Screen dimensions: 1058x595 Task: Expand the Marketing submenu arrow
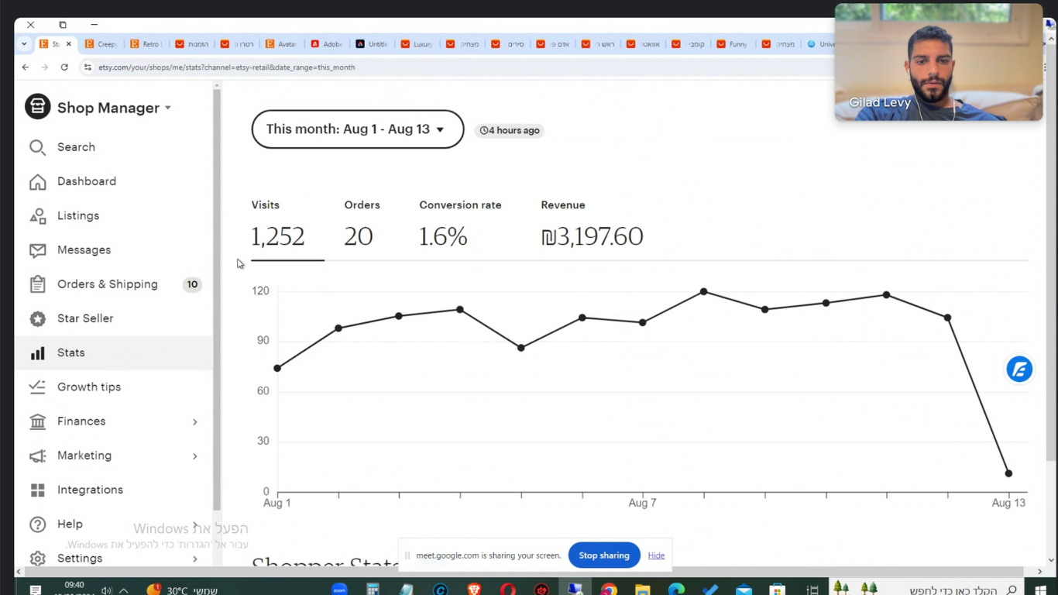point(194,456)
